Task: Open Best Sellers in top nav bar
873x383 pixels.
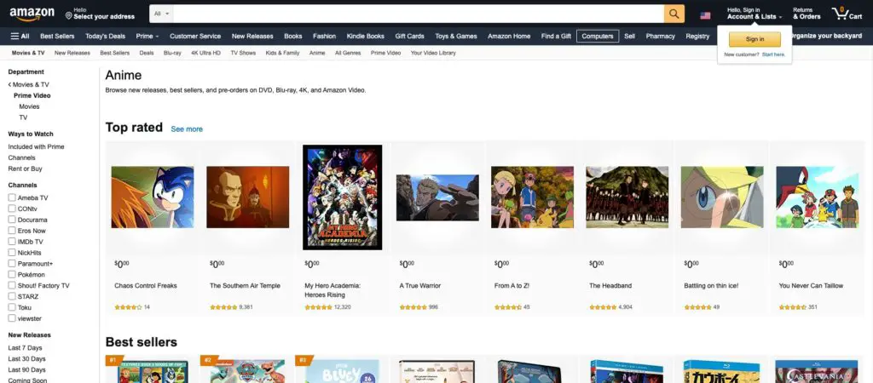Action: (57, 36)
